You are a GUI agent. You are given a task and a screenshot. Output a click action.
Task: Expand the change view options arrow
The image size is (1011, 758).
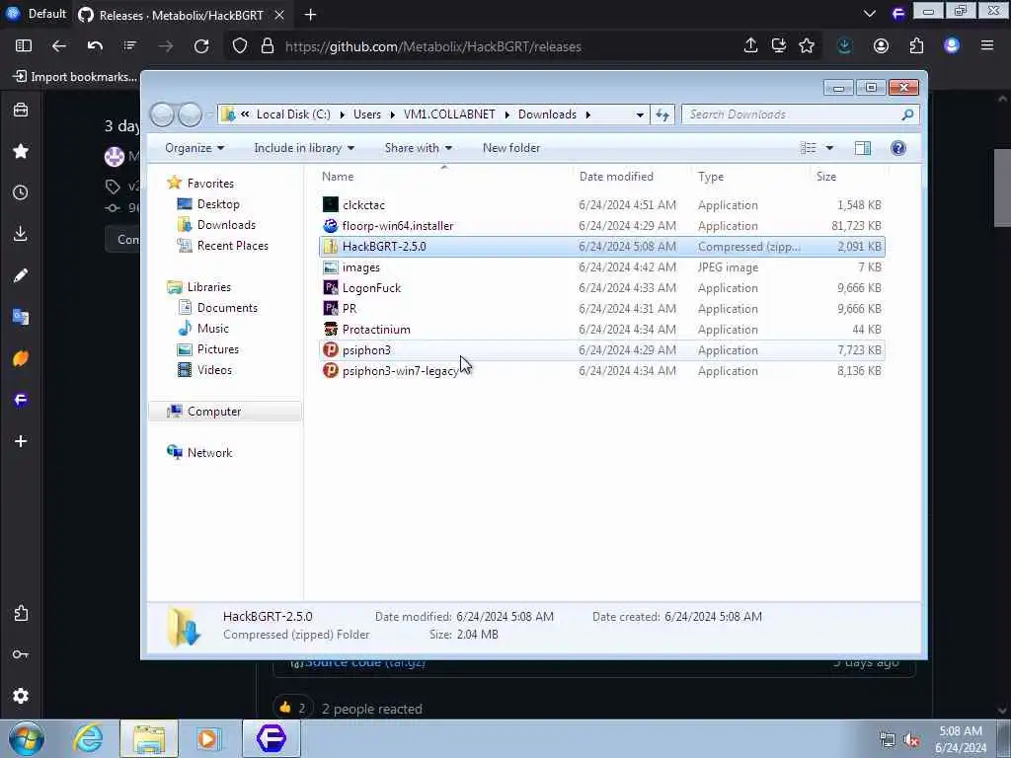pyautogui.click(x=829, y=148)
